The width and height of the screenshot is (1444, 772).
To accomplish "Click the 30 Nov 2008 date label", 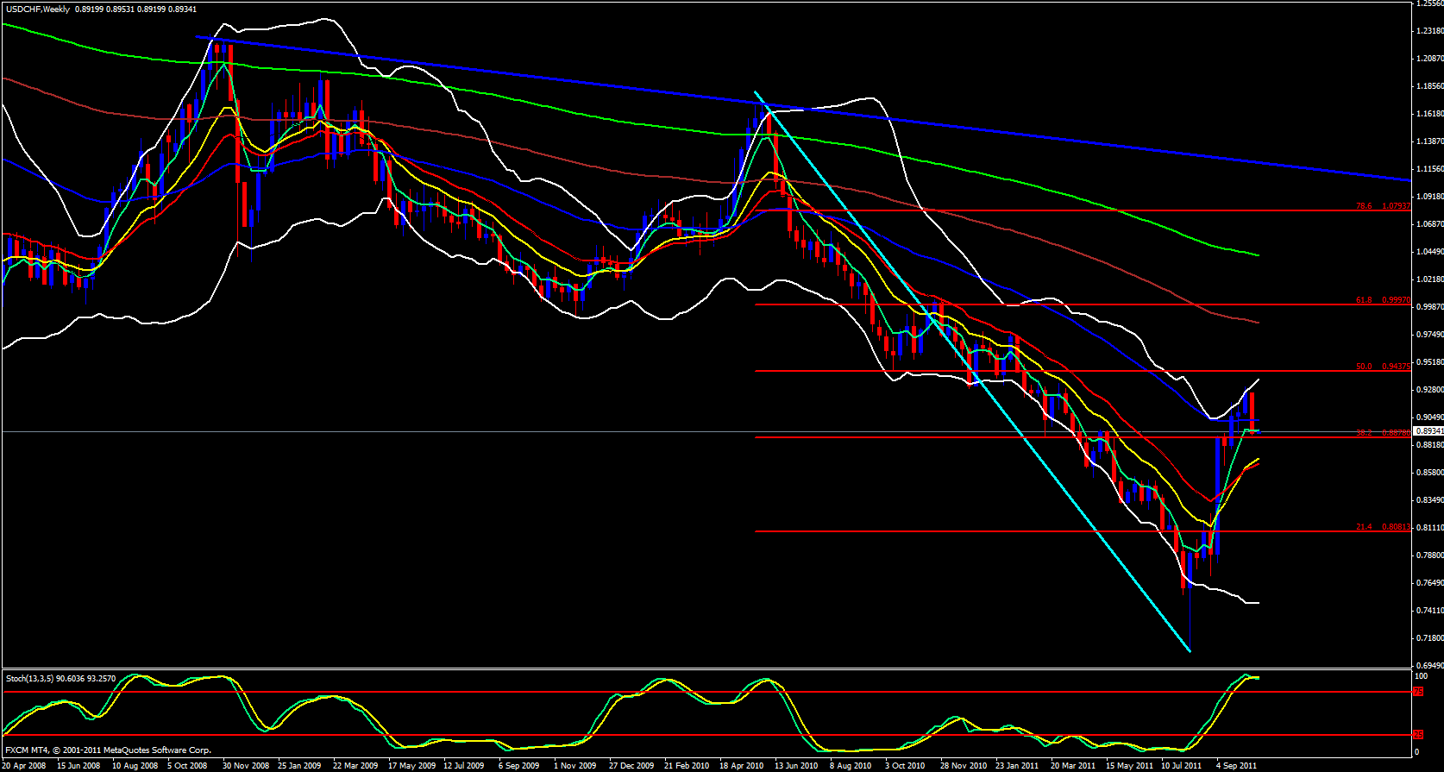I will click(x=246, y=765).
